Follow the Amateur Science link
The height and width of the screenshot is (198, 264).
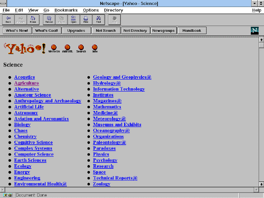point(33,95)
